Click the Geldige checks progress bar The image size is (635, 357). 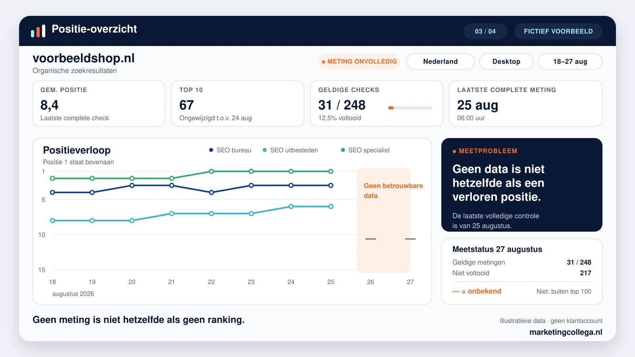[410, 108]
